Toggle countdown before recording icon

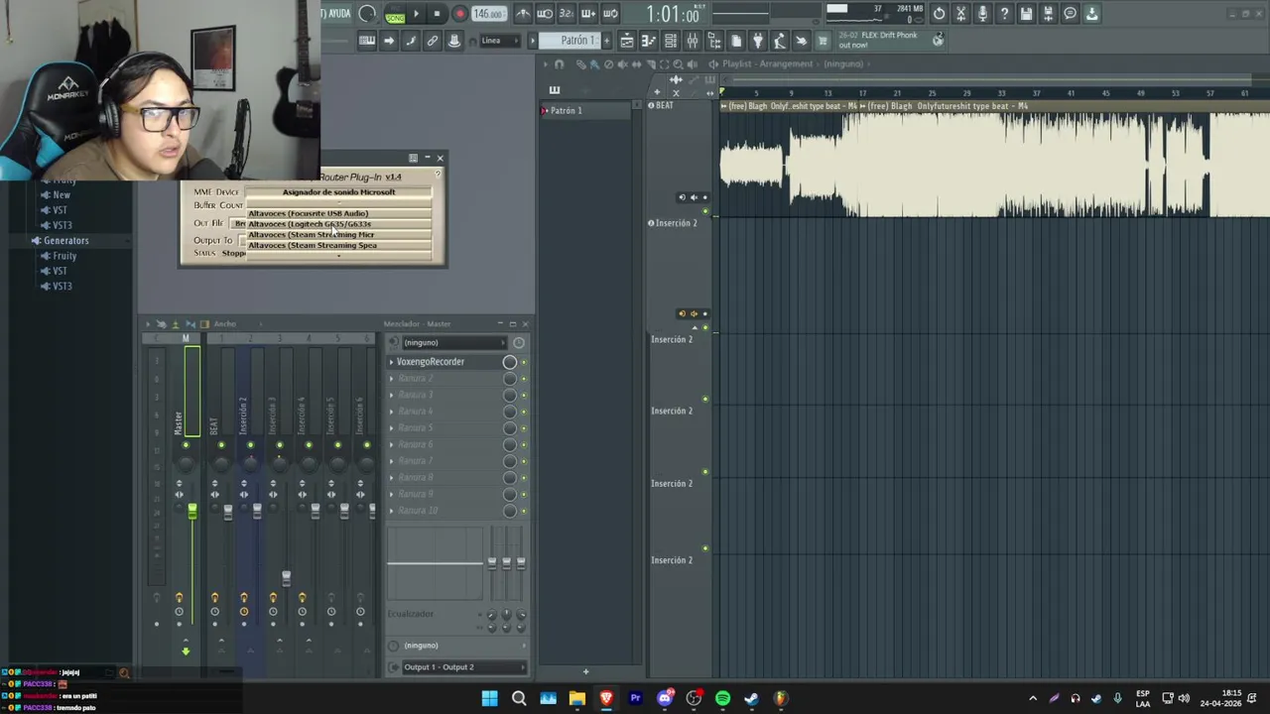coord(567,14)
